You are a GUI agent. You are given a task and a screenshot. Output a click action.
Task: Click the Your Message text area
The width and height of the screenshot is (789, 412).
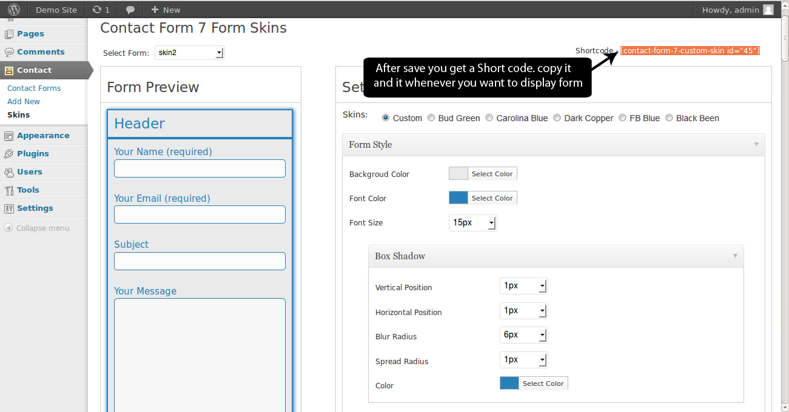tap(200, 355)
